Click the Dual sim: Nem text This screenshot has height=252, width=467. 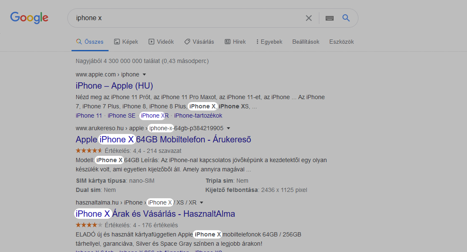click(x=96, y=190)
